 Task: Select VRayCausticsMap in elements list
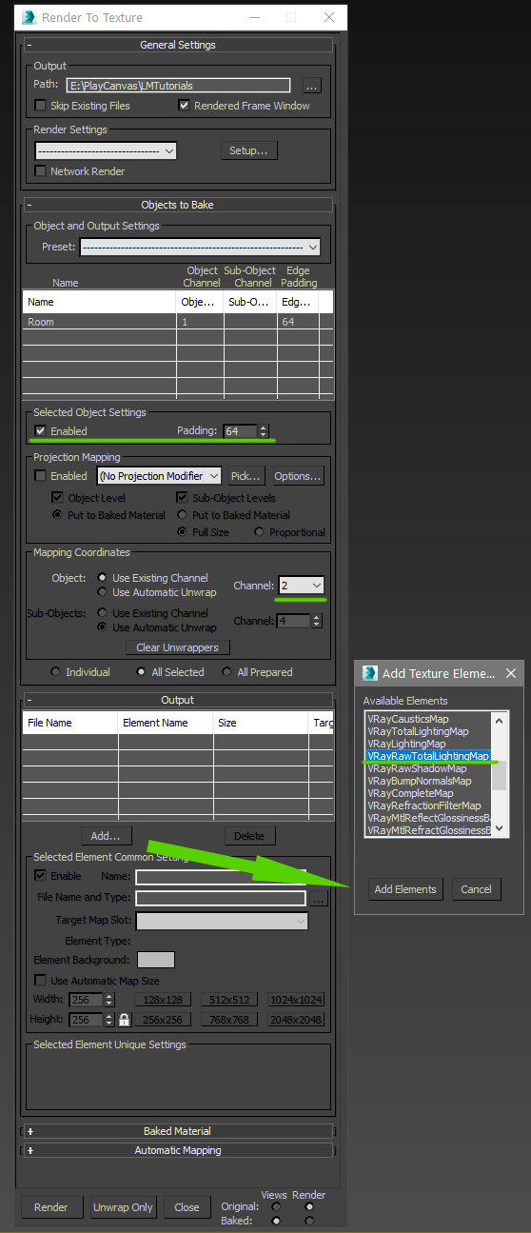click(x=407, y=719)
